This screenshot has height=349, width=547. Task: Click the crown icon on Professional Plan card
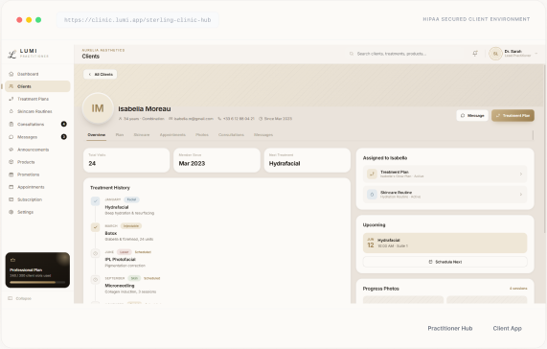[x=12, y=260]
